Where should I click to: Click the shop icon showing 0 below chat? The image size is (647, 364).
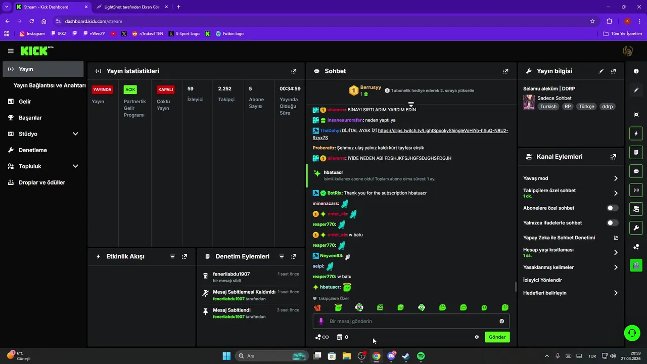pos(343,337)
